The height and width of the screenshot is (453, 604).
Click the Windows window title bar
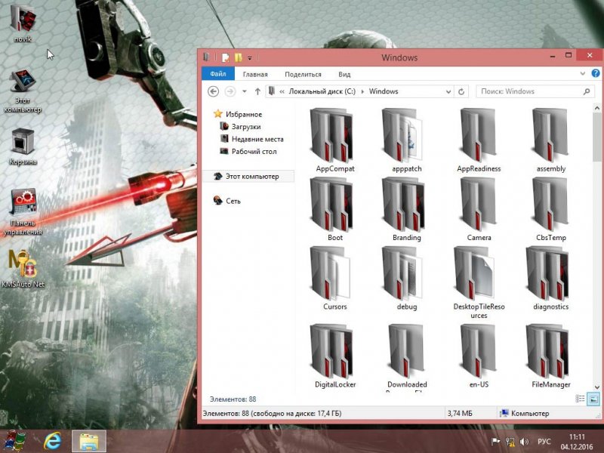click(x=399, y=58)
